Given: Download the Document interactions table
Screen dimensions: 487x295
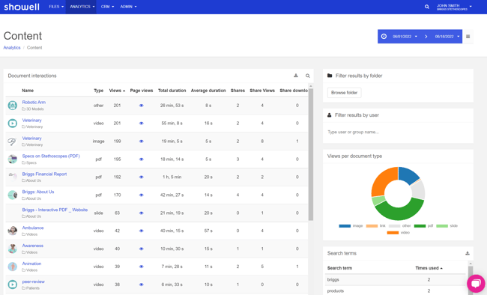Looking at the screenshot, I should tap(296, 76).
